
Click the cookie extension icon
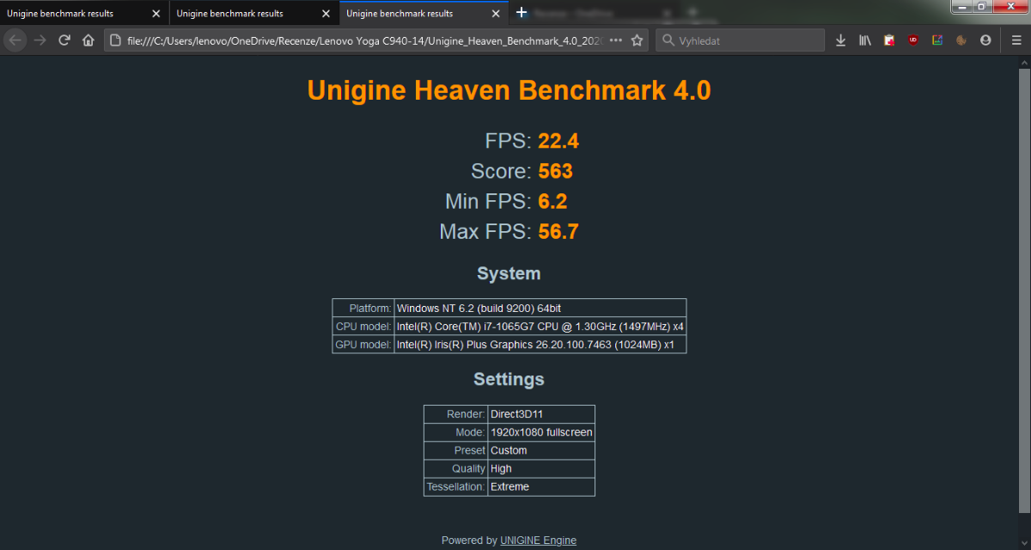[961, 40]
